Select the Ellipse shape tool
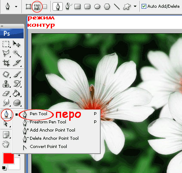 [x=97, y=6]
